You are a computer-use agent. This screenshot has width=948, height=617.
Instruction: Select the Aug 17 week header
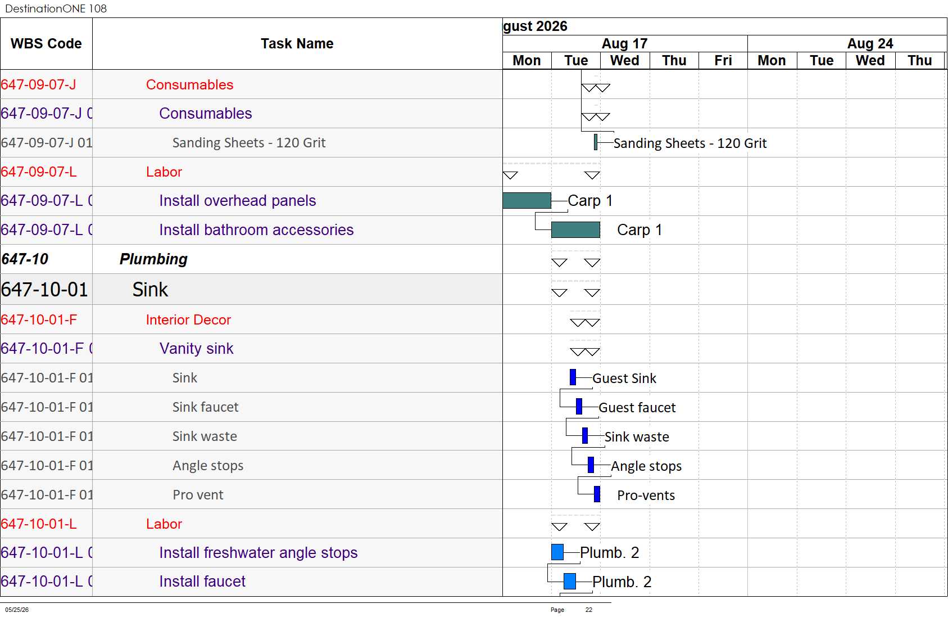625,43
